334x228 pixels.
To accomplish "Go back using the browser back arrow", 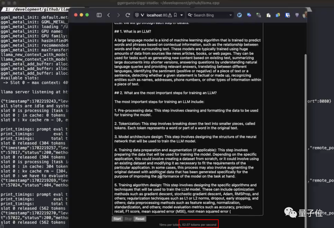I will 108,15.
